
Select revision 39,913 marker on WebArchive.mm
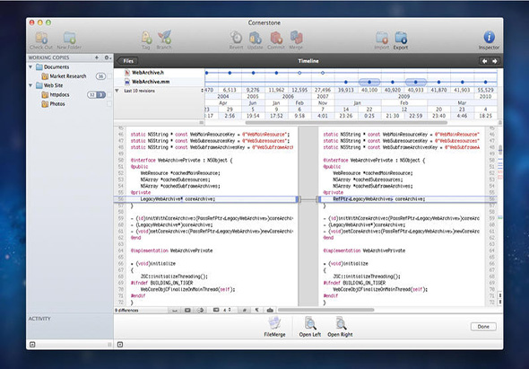[346, 82]
